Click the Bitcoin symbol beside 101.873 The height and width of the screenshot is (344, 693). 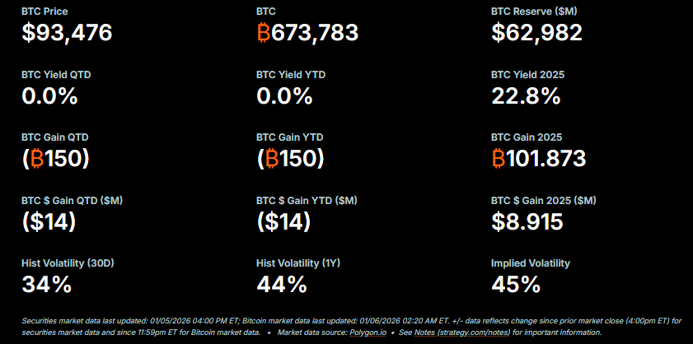pos(499,159)
